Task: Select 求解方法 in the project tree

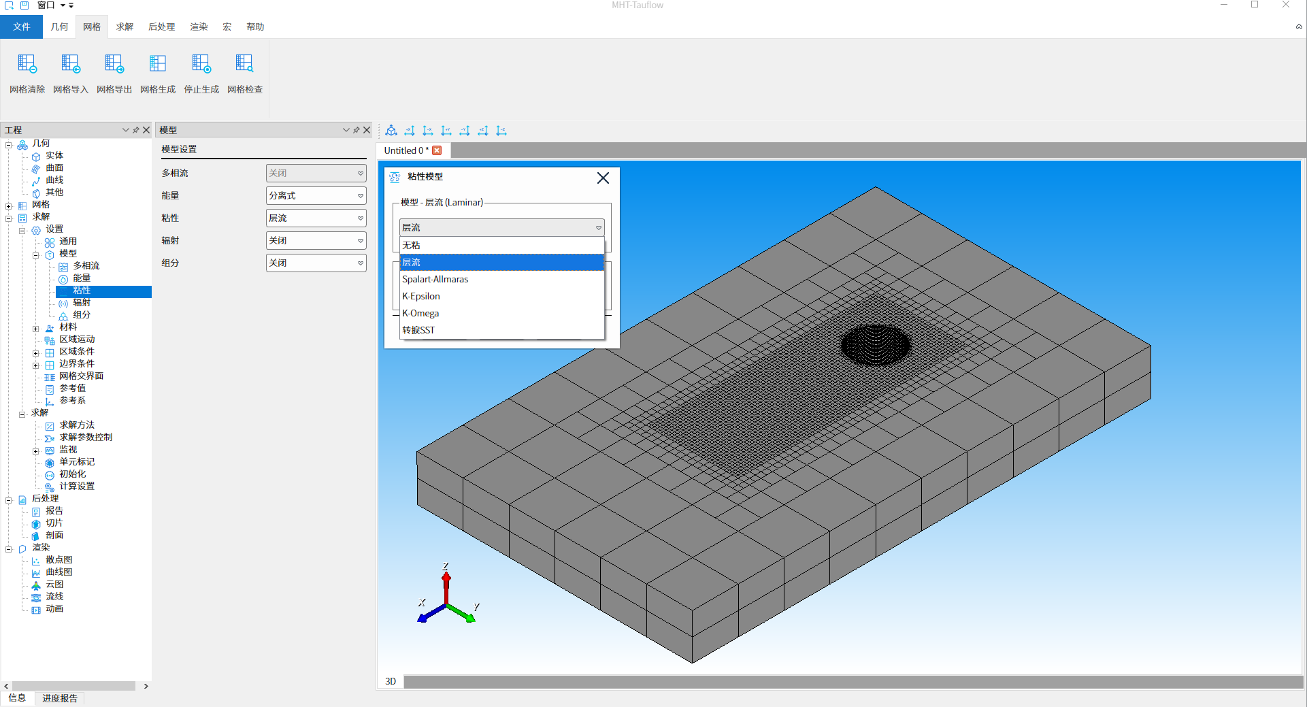Action: 77,425
